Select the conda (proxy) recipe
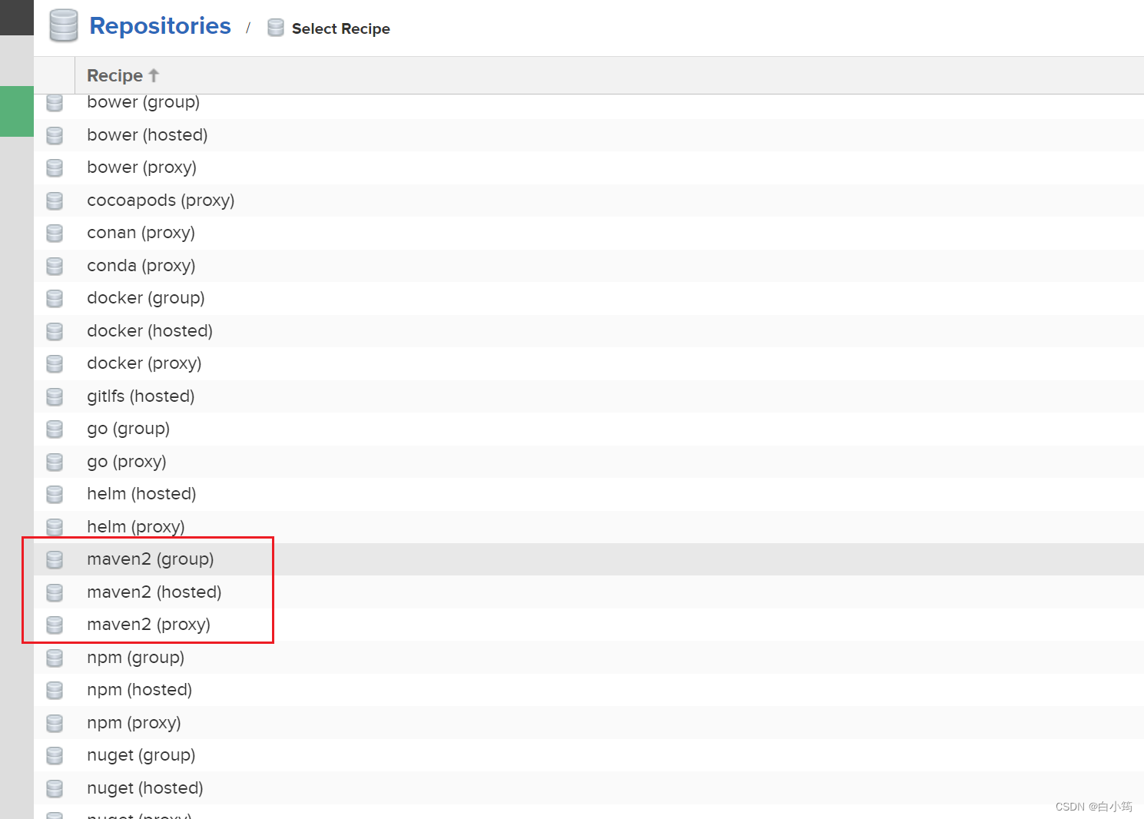Image resolution: width=1144 pixels, height=819 pixels. point(589,266)
